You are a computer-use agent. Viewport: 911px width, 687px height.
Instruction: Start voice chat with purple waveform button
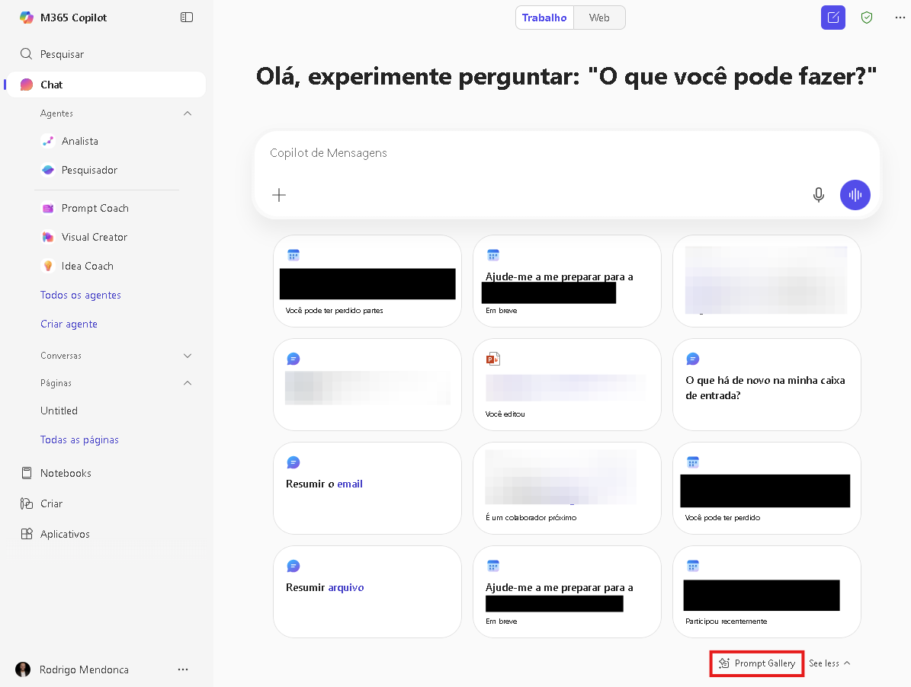click(855, 195)
